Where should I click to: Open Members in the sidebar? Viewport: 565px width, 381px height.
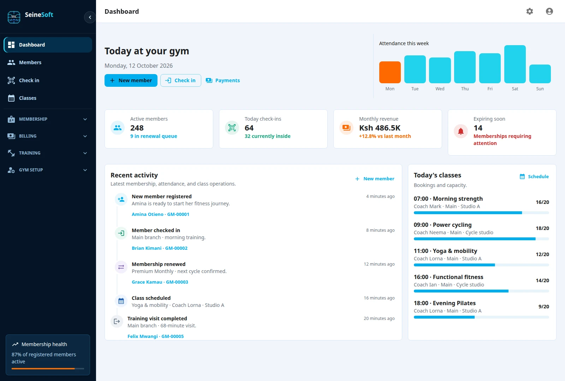coord(48,62)
